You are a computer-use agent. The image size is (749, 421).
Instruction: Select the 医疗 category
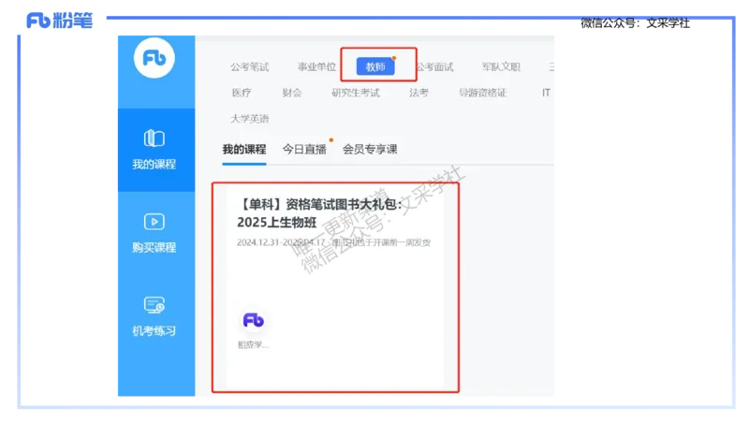(242, 93)
